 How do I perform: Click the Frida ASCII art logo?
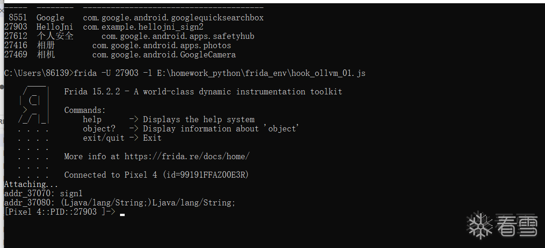point(34,103)
